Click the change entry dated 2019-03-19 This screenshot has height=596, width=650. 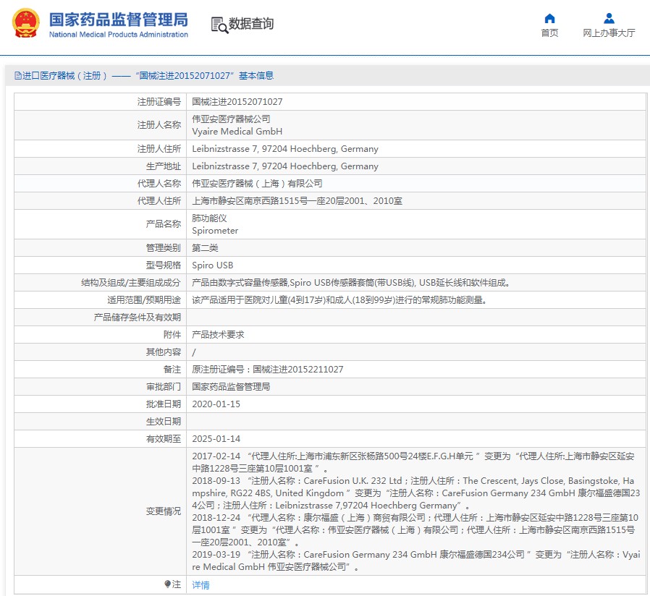415,561
